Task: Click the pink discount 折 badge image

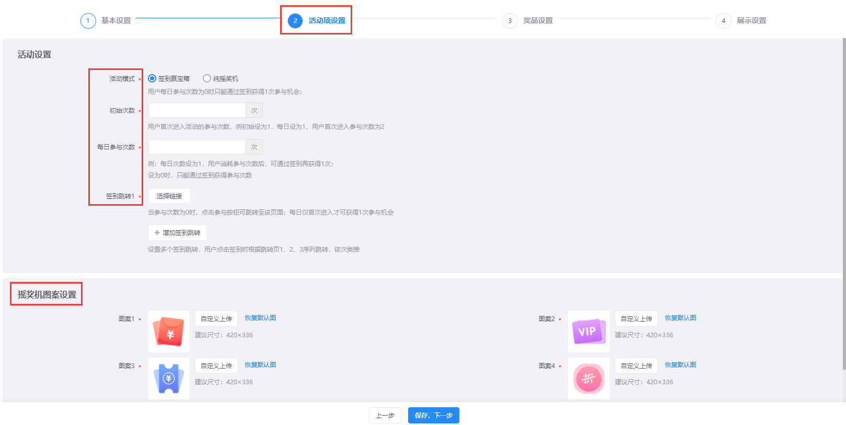Action: tap(588, 379)
